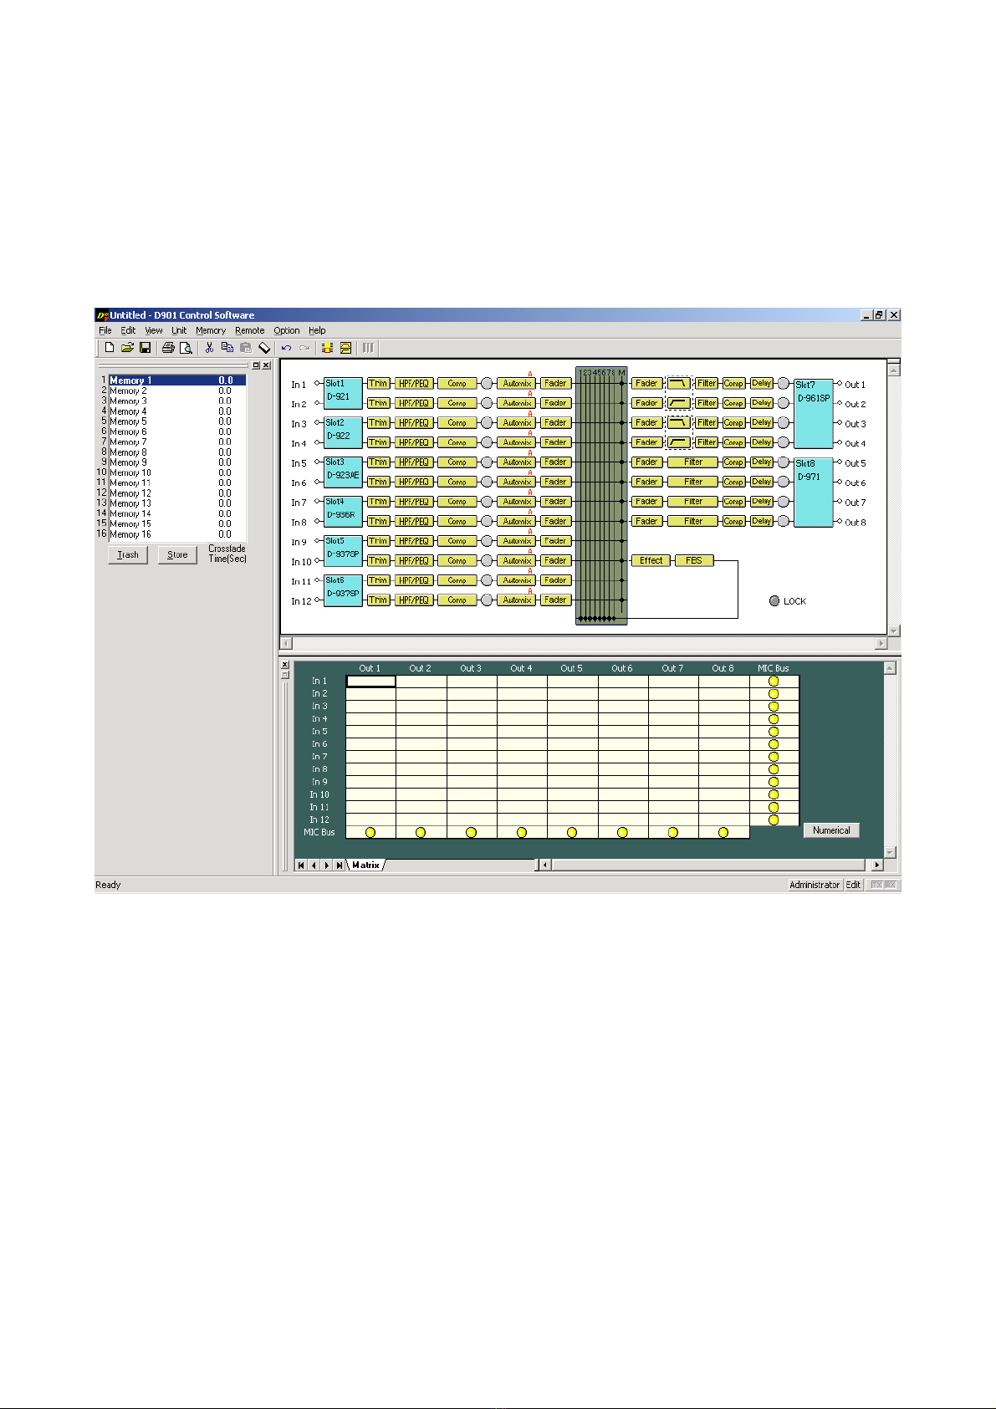
Task: Select Memory 16 in the memory list
Action: coord(177,534)
